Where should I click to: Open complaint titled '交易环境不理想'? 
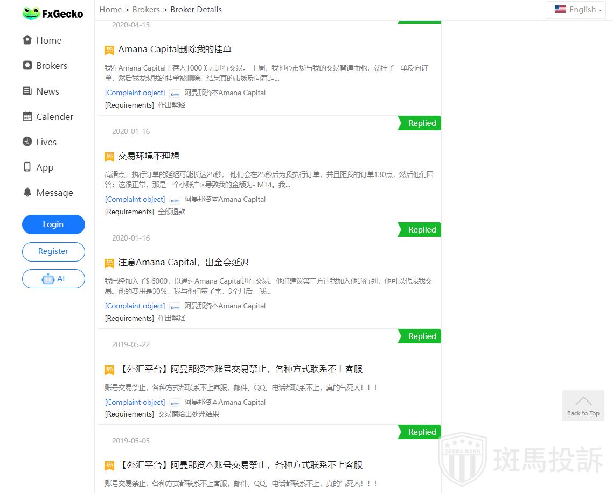[x=149, y=156]
